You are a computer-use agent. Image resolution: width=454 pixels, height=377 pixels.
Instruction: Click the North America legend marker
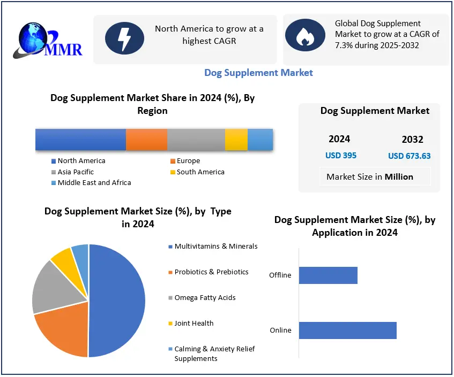click(54, 161)
